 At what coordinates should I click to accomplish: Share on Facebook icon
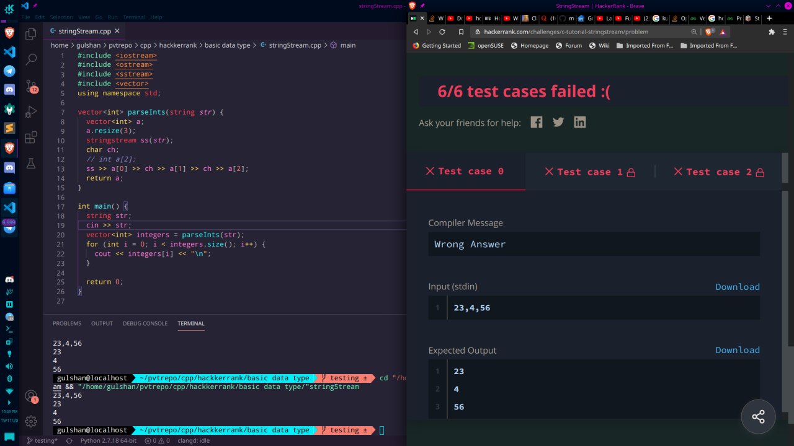(537, 122)
